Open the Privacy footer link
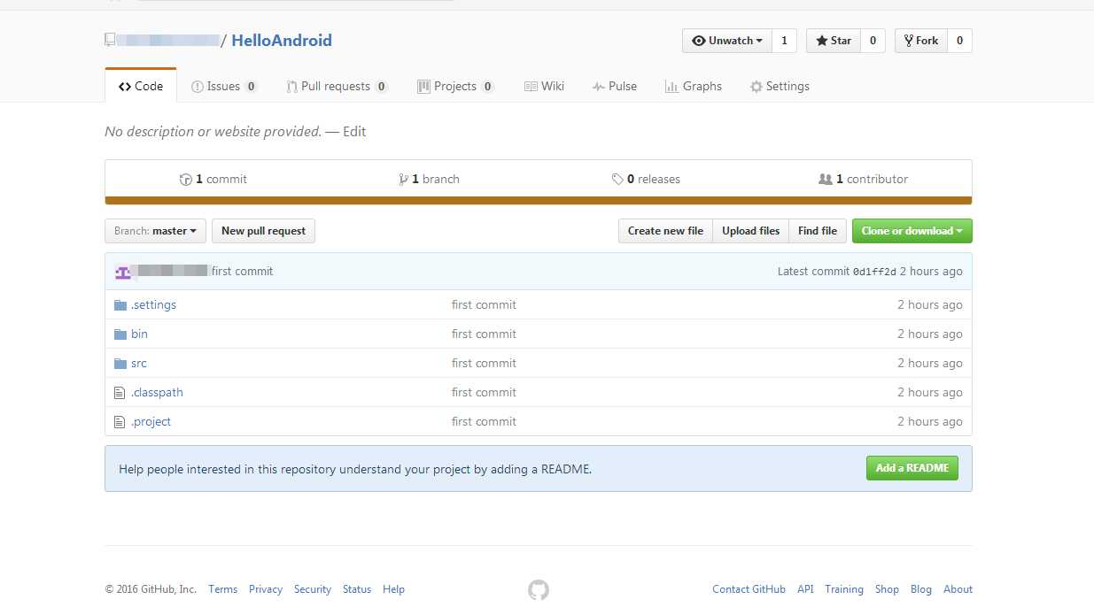 [x=266, y=589]
